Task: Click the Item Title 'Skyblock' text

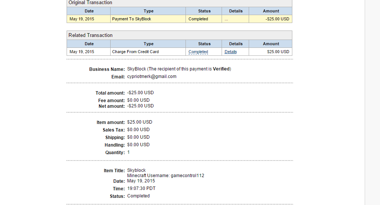Action: click(136, 170)
